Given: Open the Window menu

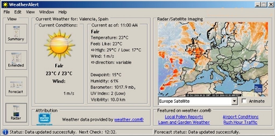Looking at the screenshot, I should [47, 12].
